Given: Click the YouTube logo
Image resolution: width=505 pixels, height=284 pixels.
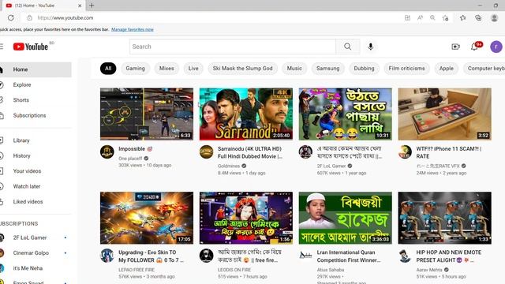Looking at the screenshot, I should point(31,47).
